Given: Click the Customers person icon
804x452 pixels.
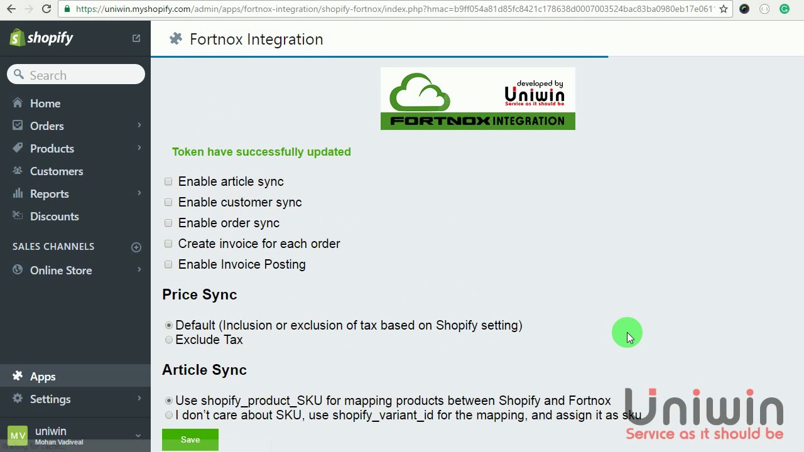Looking at the screenshot, I should pyautogui.click(x=18, y=171).
